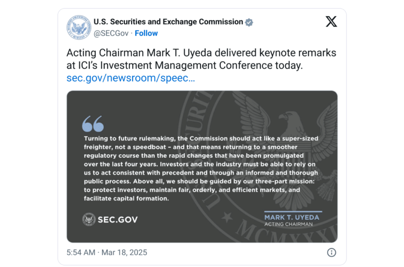Click the blue verified badge
404x267 pixels.
(x=249, y=22)
